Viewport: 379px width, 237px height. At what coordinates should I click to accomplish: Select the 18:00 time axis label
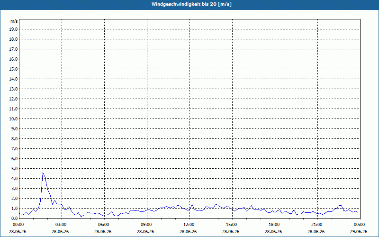pyautogui.click(x=275, y=225)
